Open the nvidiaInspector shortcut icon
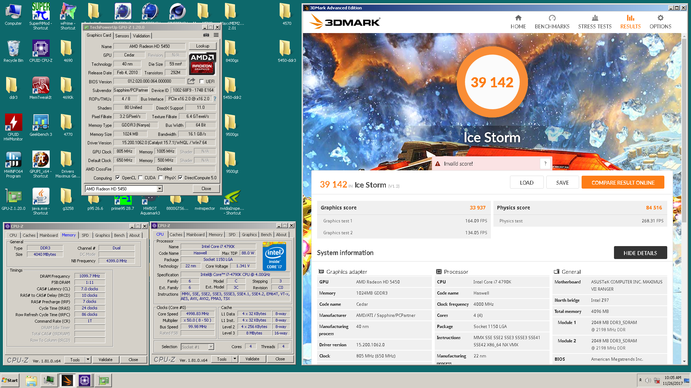The height and width of the screenshot is (388, 691). 232,203
